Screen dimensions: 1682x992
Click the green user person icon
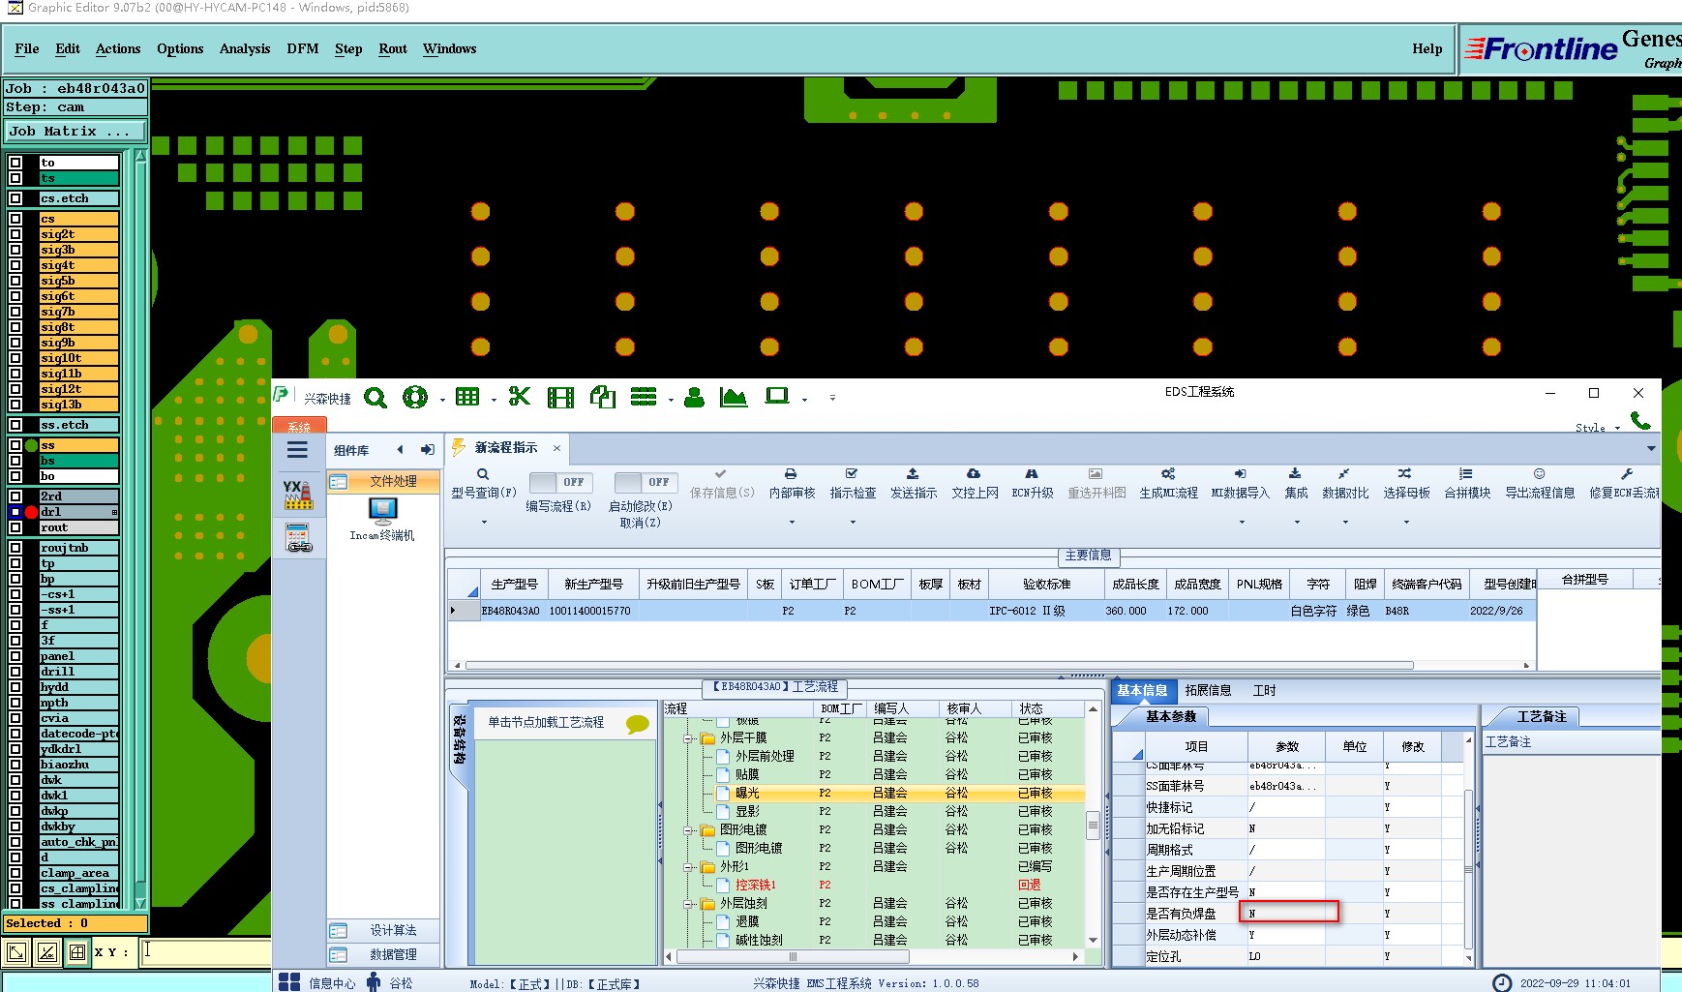pyautogui.click(x=694, y=397)
